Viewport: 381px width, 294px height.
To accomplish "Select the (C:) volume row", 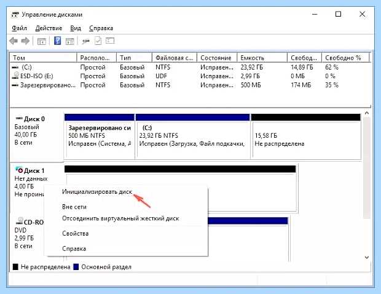I will 190,68.
